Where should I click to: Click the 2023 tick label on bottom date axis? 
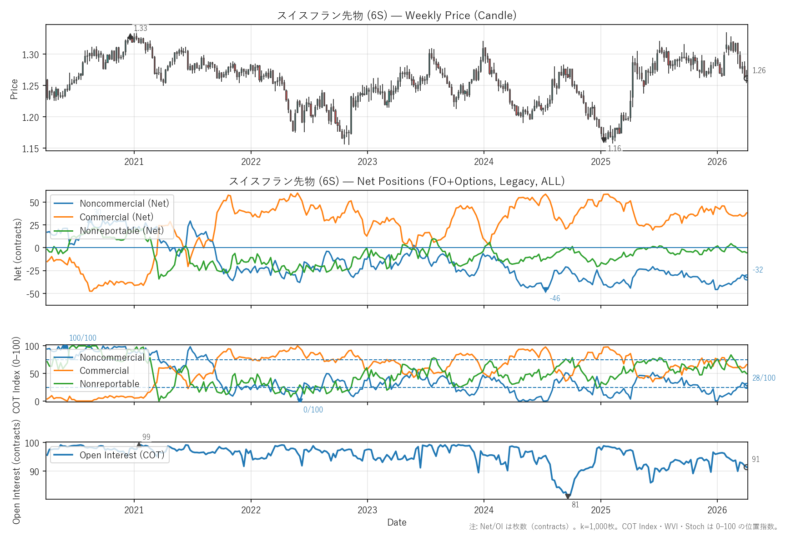coord(367,510)
